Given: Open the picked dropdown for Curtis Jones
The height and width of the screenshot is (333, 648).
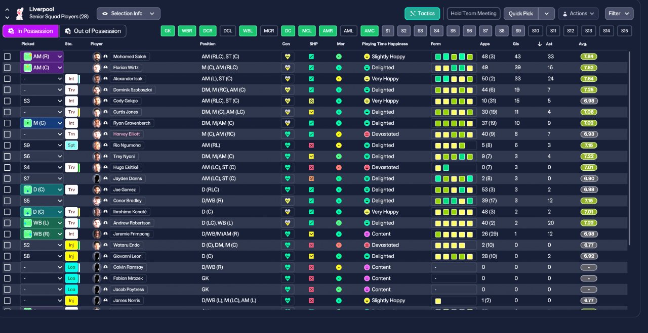Looking at the screenshot, I should [42, 112].
